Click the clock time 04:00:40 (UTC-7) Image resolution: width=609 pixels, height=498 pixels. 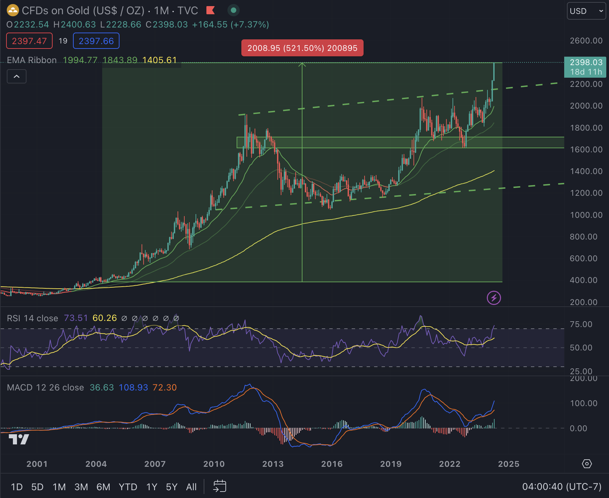[562, 487]
